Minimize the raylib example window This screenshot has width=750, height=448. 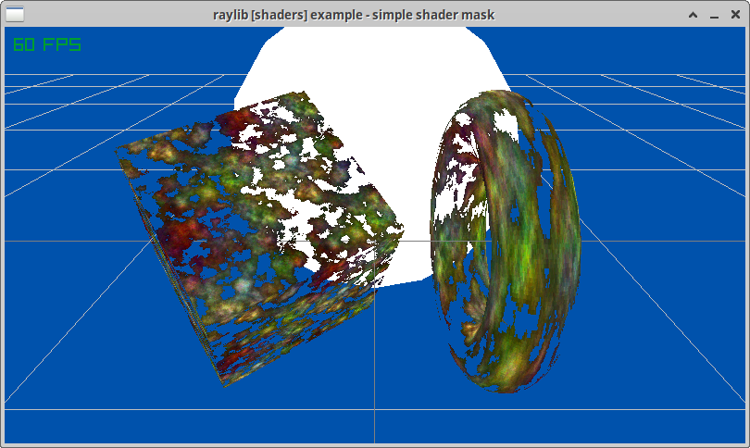714,16
